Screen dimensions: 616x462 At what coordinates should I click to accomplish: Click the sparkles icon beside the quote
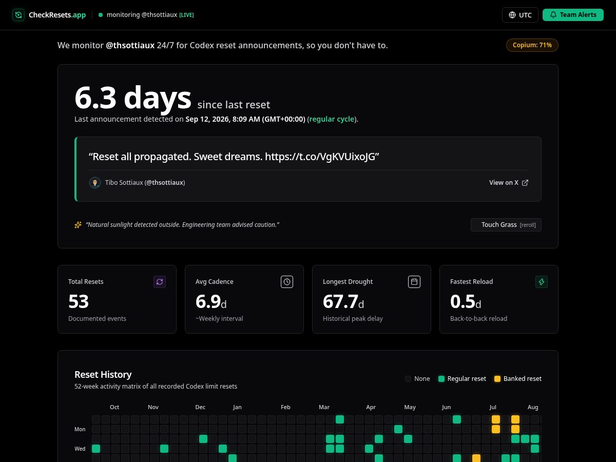coord(78,225)
